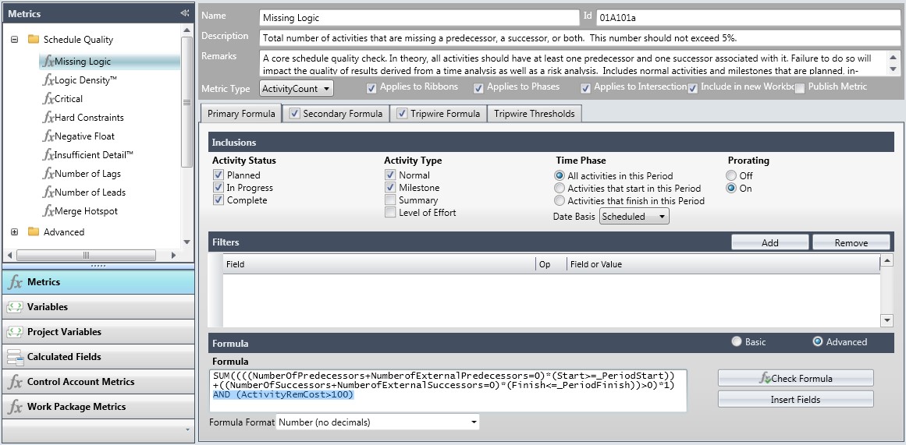Switch formula mode to Basic

pos(736,341)
